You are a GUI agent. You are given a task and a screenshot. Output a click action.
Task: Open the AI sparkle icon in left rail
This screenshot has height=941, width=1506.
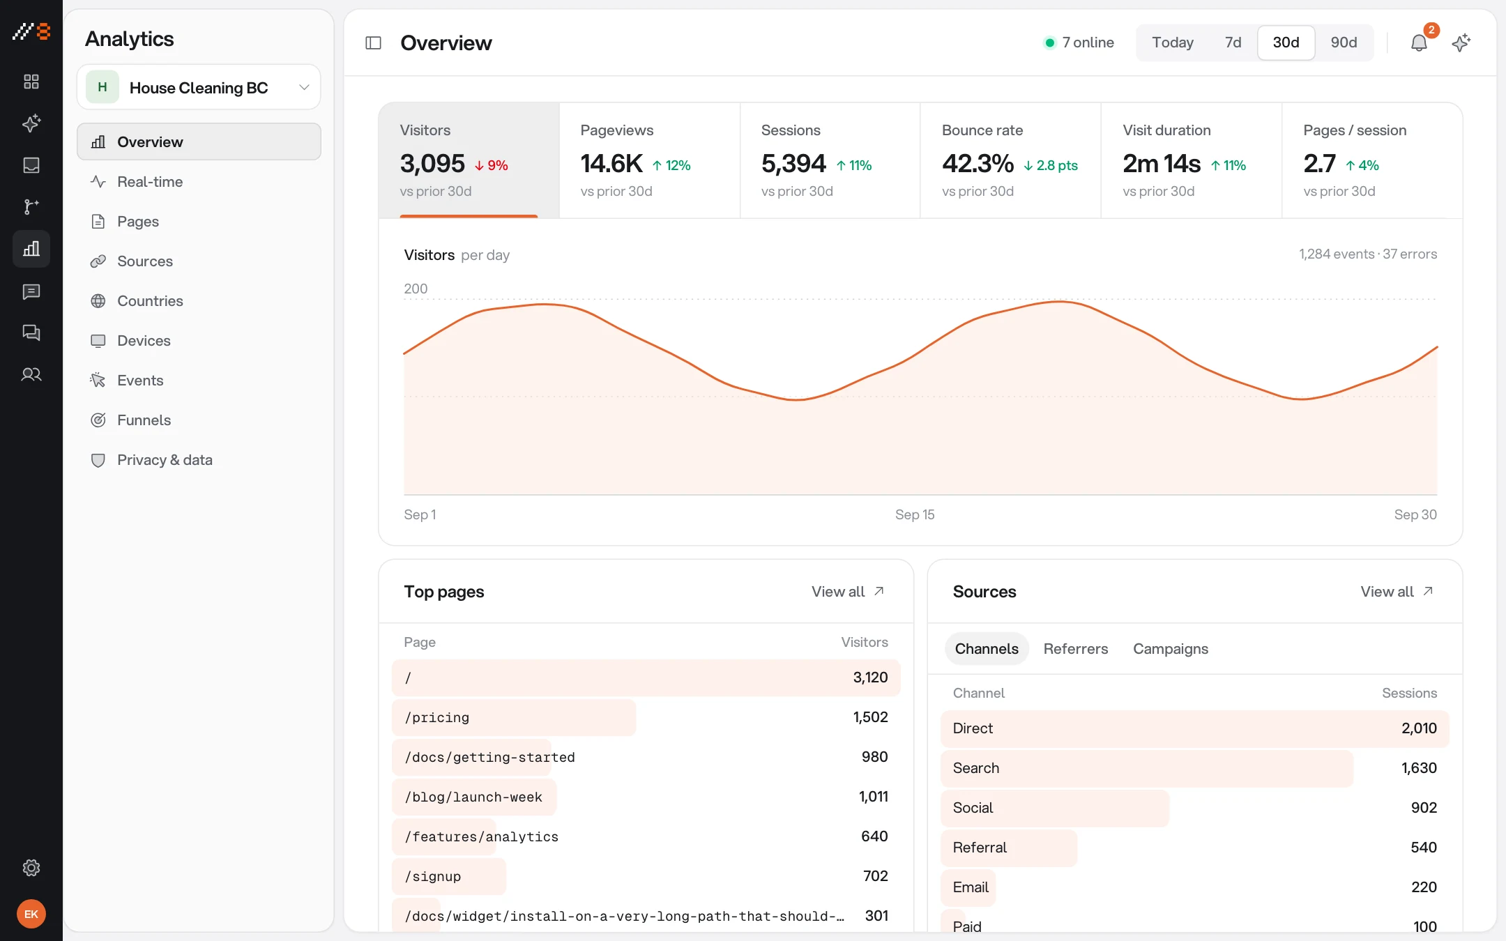(x=31, y=123)
